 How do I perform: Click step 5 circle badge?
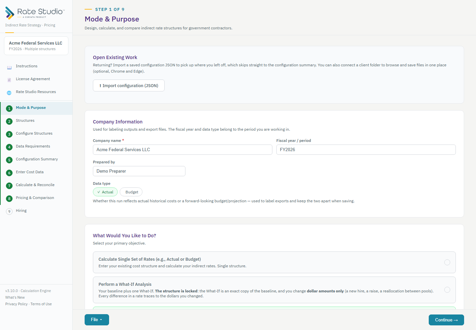pyautogui.click(x=9, y=160)
